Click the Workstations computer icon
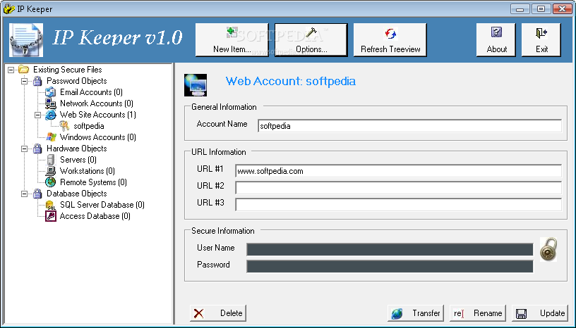 point(50,171)
